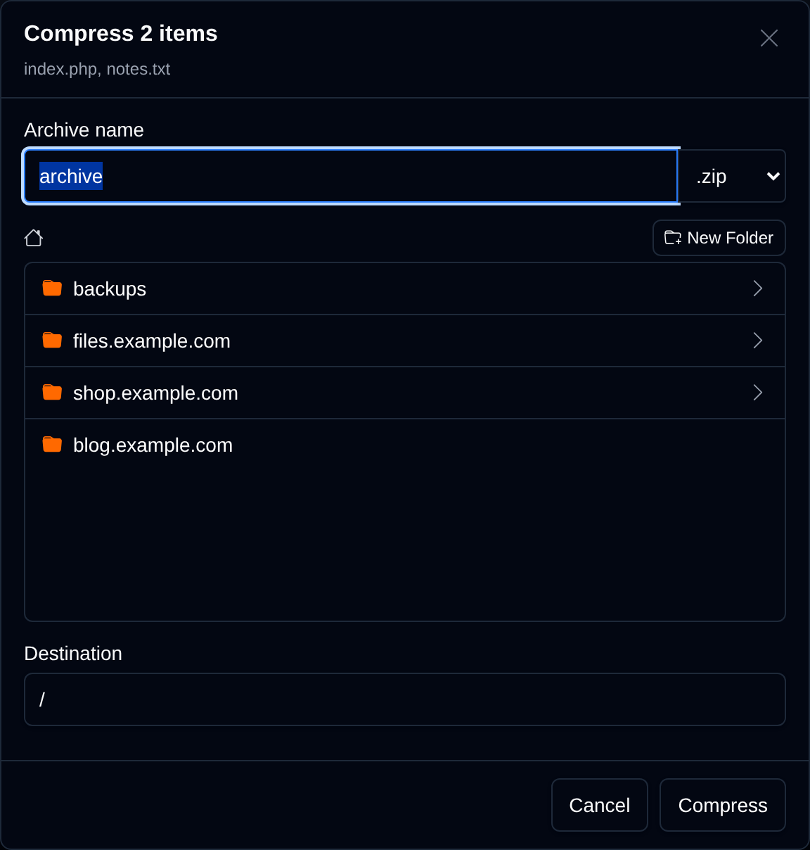This screenshot has height=850, width=810.
Task: Select the files.example.com folder name
Action: pyautogui.click(x=152, y=341)
